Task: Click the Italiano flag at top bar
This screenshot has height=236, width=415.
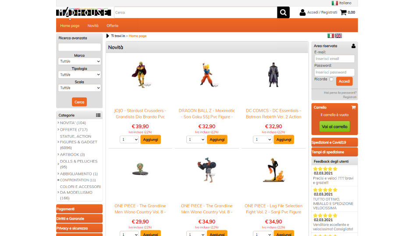Action: pos(334,3)
